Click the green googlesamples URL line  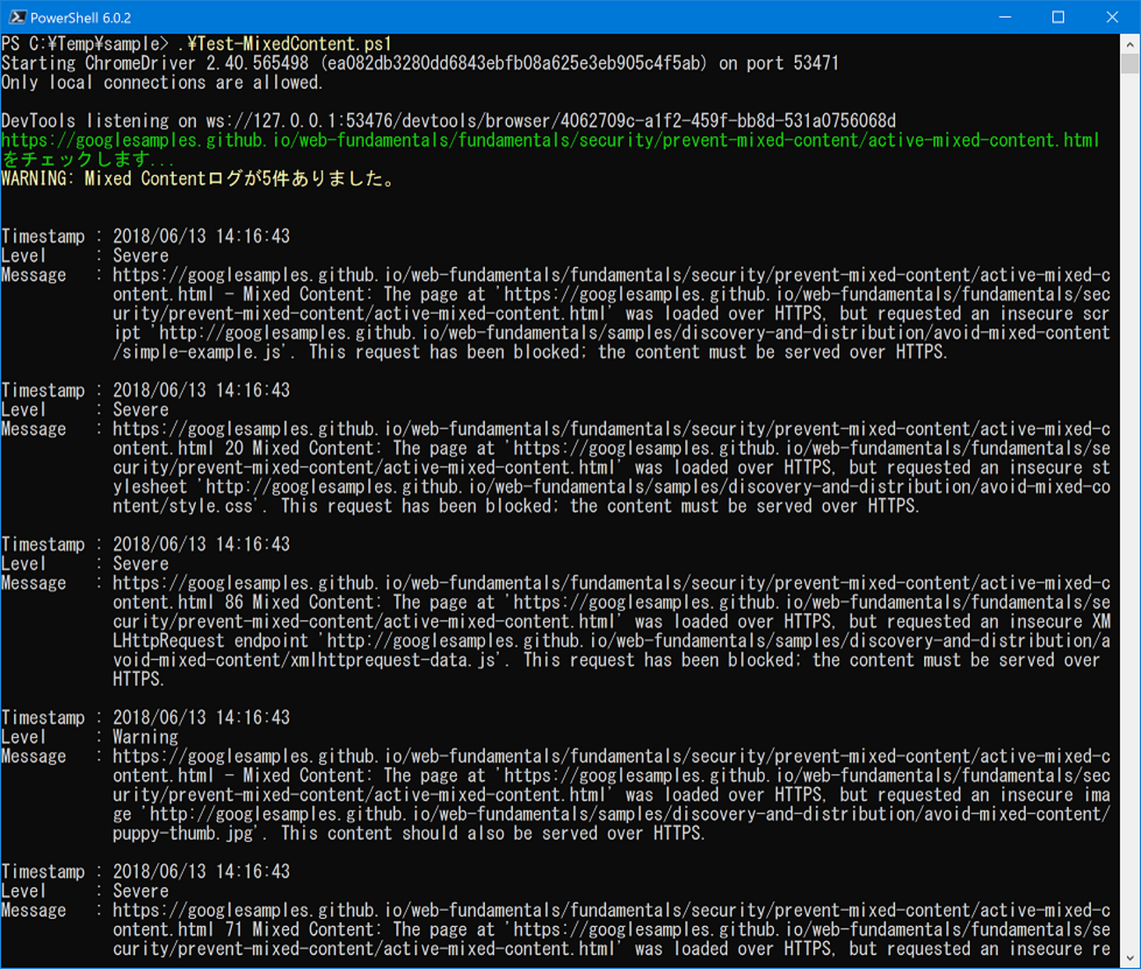point(551,141)
